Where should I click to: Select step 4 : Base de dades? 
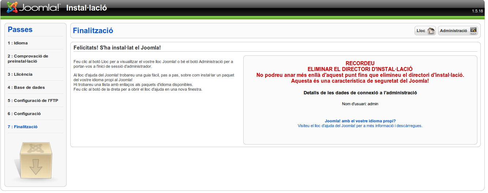(26, 87)
